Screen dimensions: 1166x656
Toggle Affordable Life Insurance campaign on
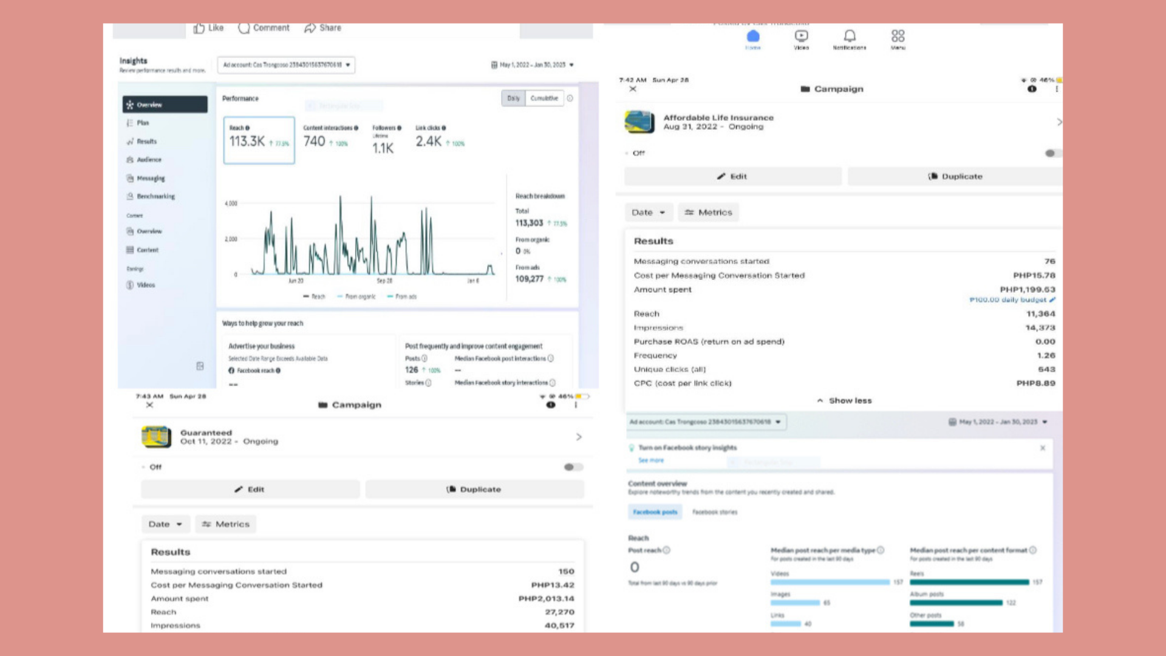tap(1053, 153)
